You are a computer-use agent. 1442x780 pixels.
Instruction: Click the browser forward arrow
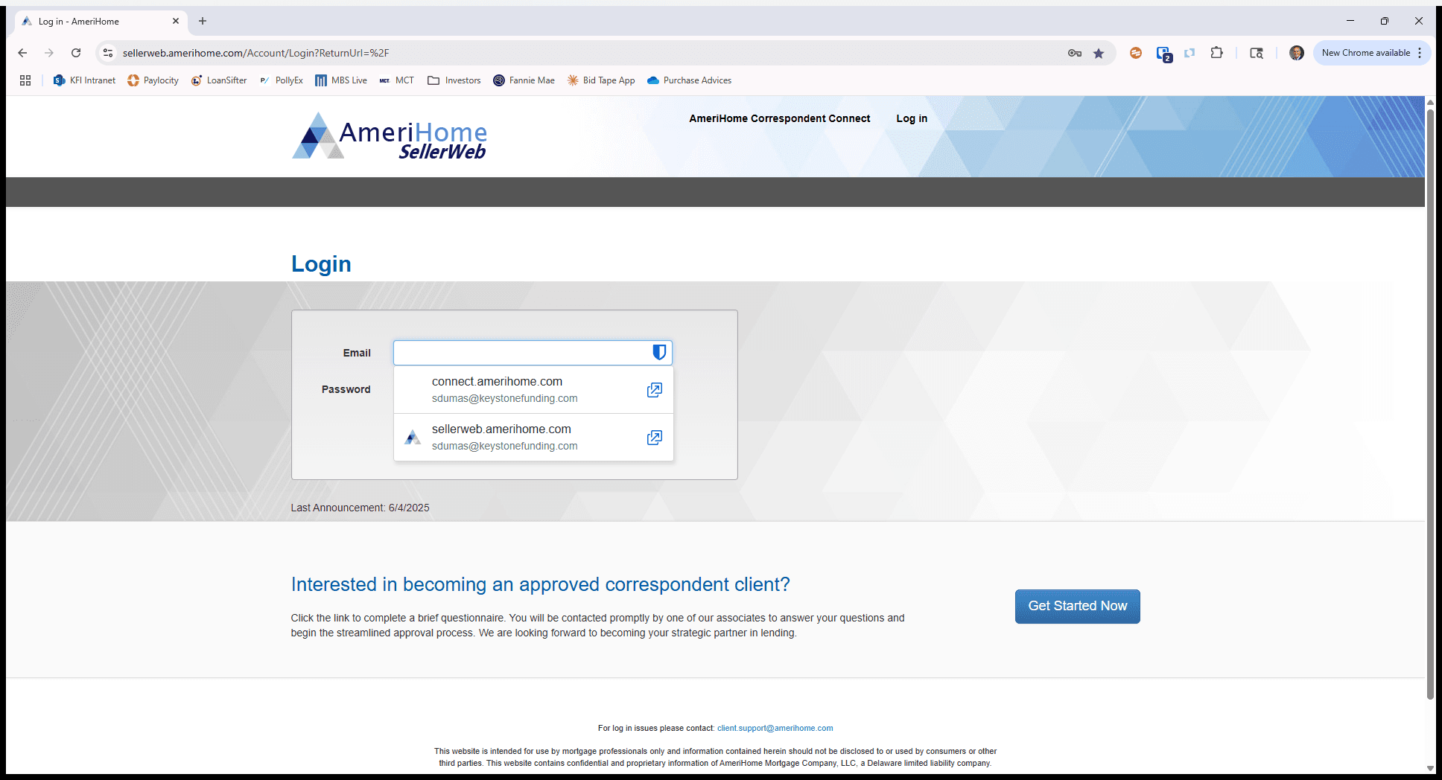[49, 53]
